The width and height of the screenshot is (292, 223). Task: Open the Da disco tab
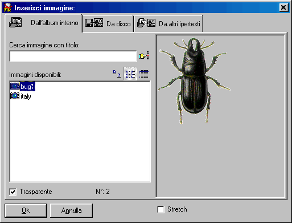[x=108, y=23]
